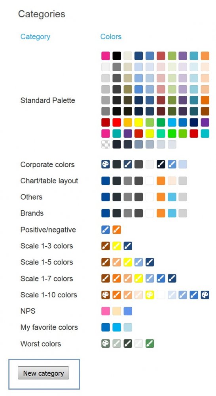The image size is (216, 396).
Task: Select the Standard Palette category label
Action: (x=48, y=100)
